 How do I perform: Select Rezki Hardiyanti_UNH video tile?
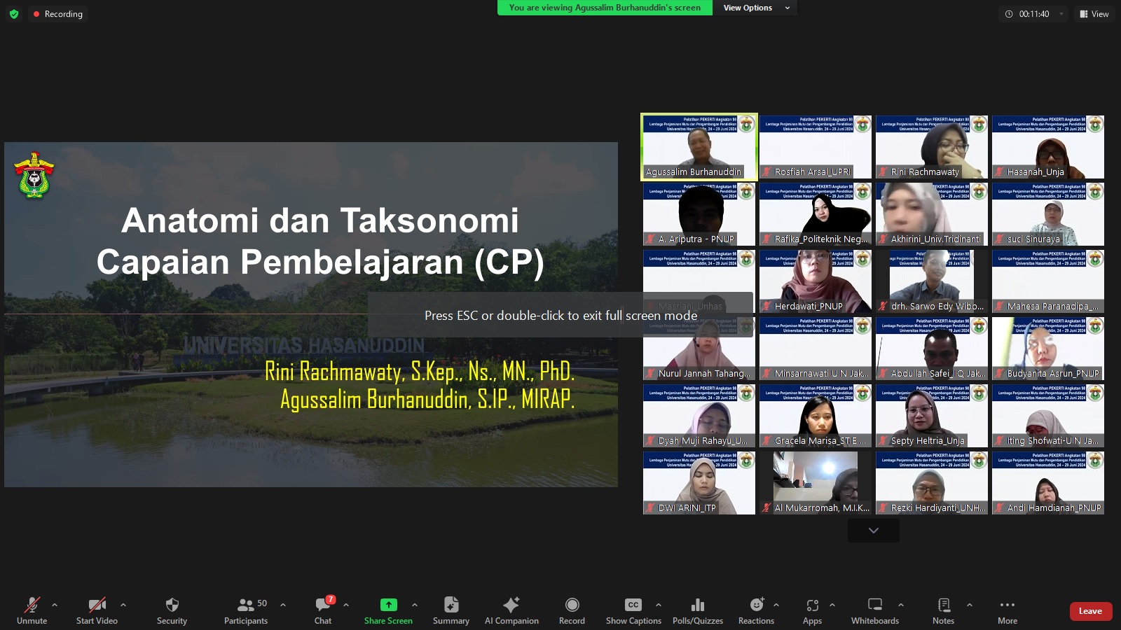[932, 483]
